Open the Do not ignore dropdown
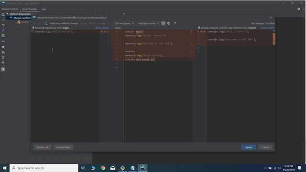This screenshot has height=172, width=306. pos(124,23)
